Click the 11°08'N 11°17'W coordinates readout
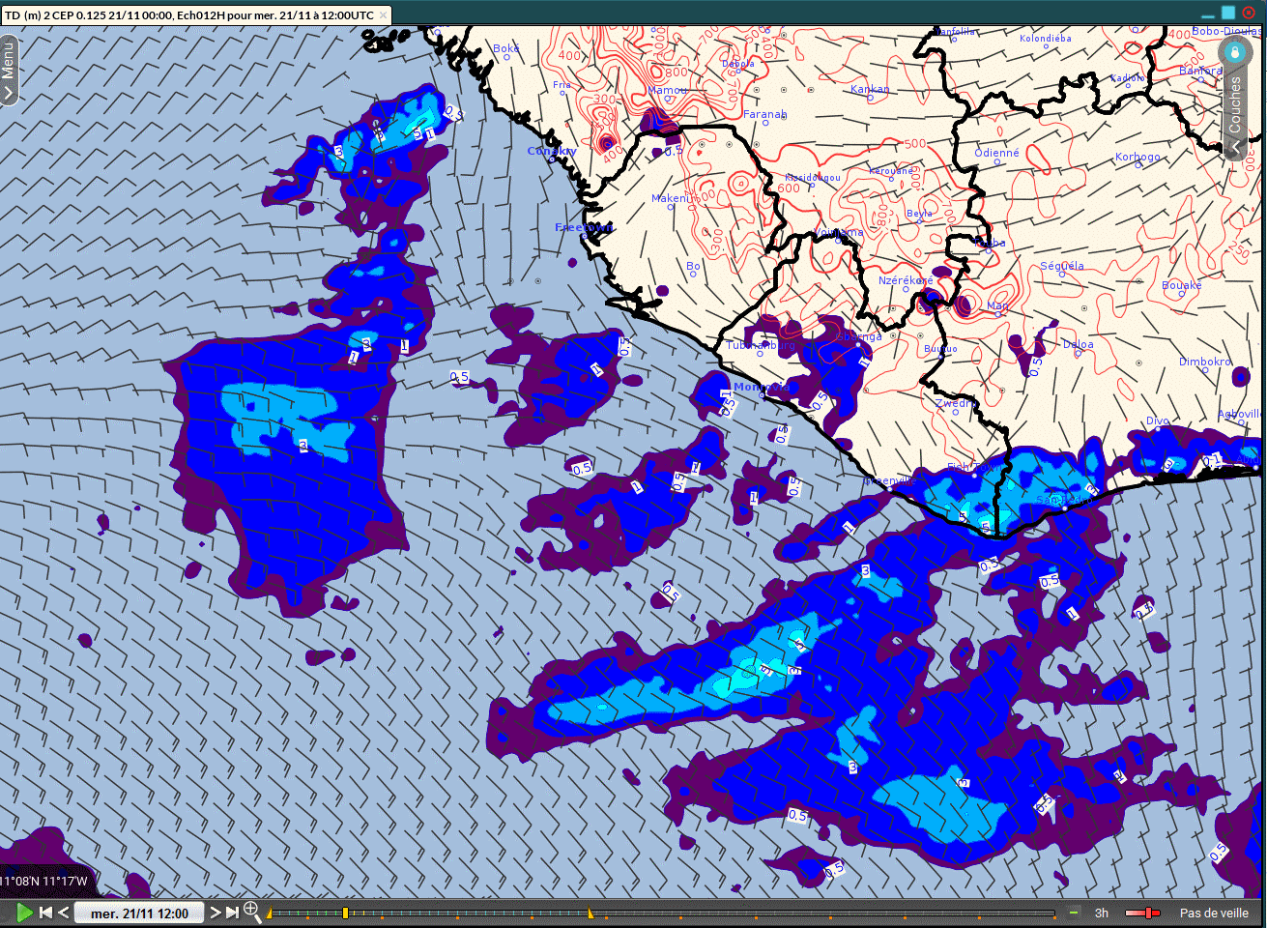The width and height of the screenshot is (1267, 928). (44, 881)
